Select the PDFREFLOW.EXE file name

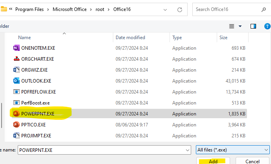pos(39,92)
